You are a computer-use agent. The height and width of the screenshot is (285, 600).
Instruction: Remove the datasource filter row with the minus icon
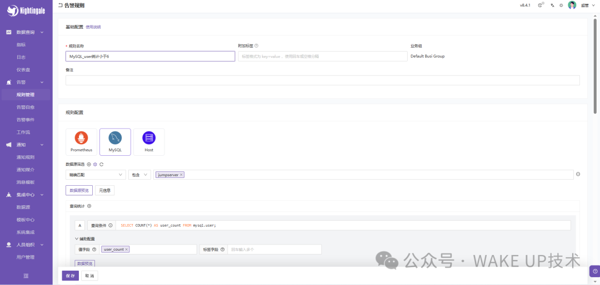[x=578, y=174]
